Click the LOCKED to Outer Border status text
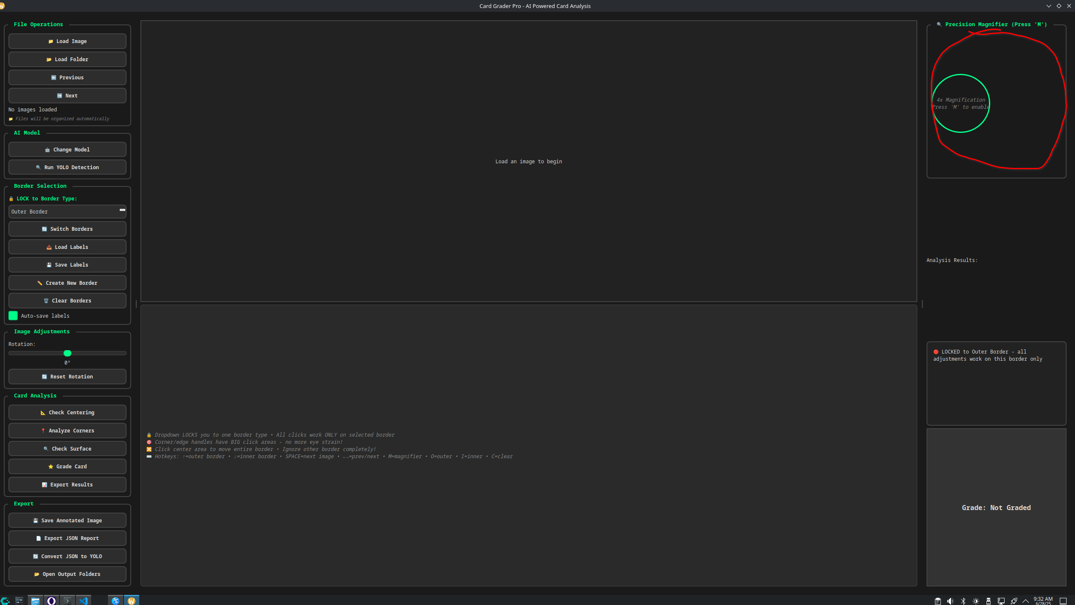 [987, 355]
